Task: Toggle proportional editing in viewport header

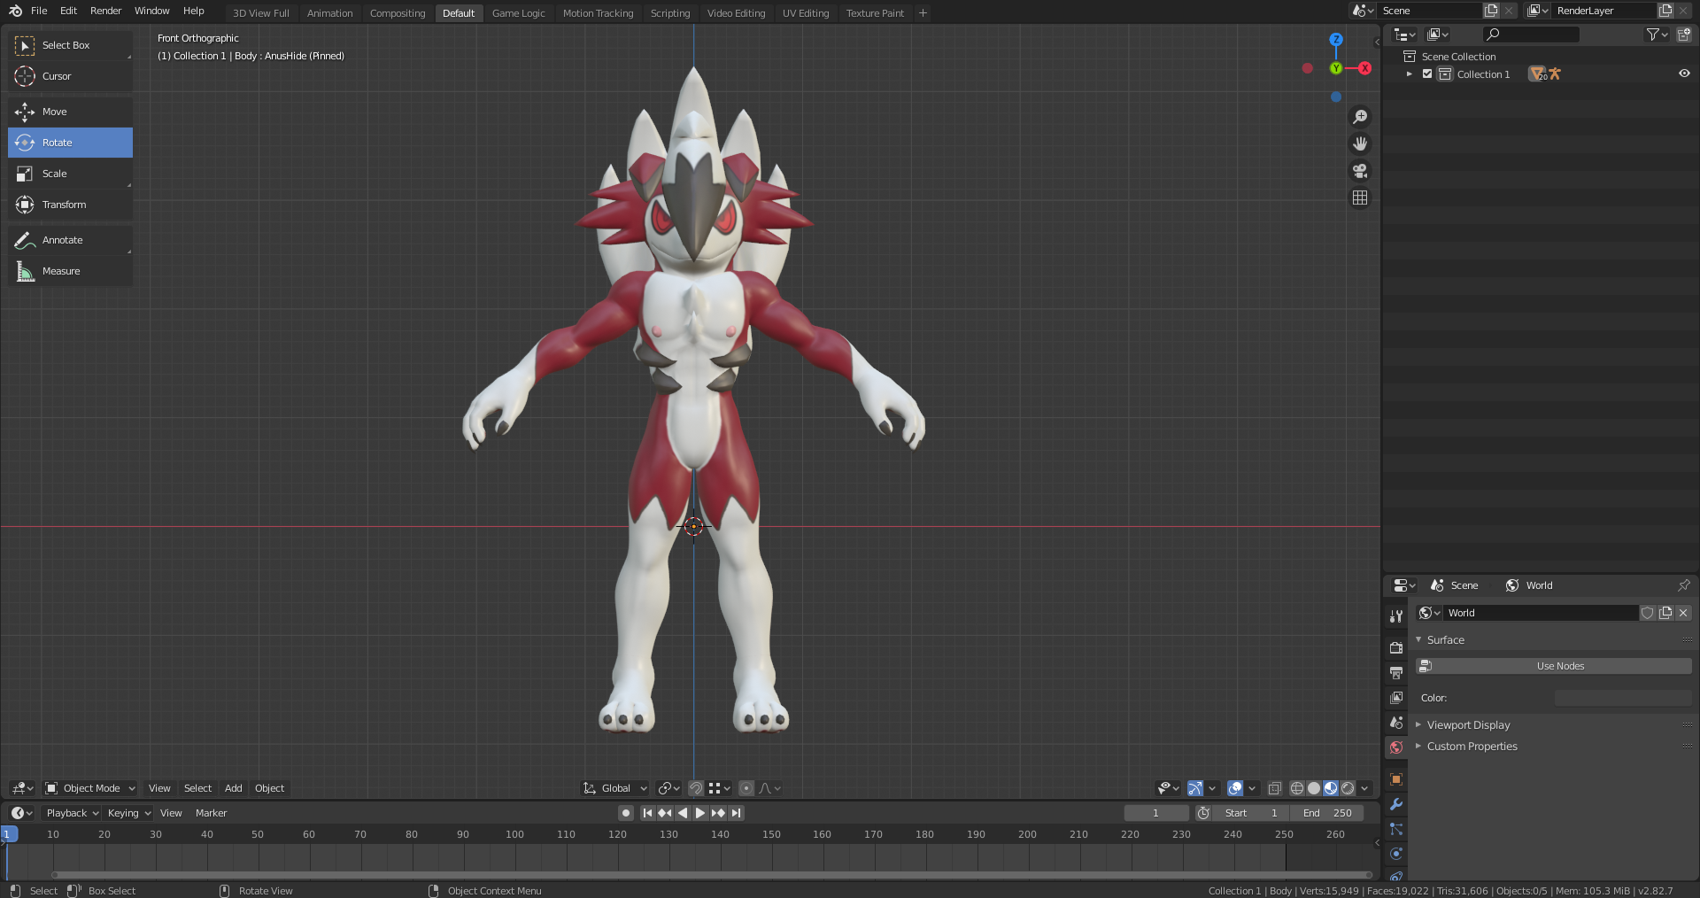Action: [746, 788]
